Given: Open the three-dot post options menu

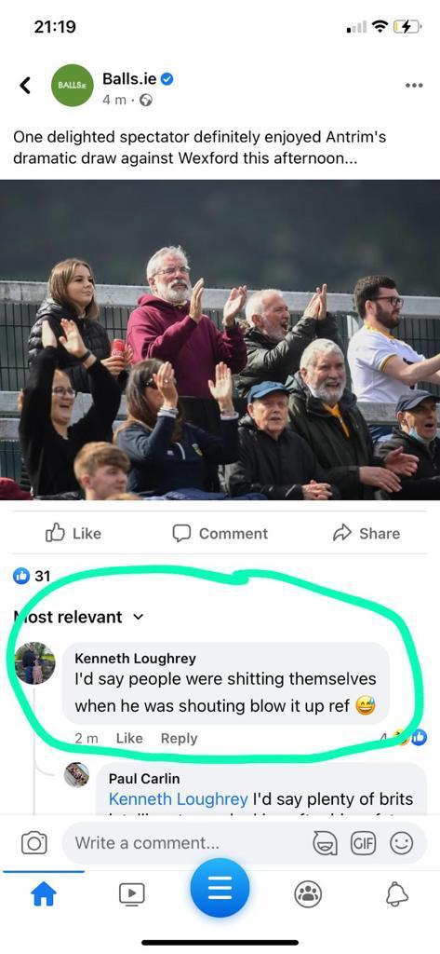Looking at the screenshot, I should tap(414, 85).
